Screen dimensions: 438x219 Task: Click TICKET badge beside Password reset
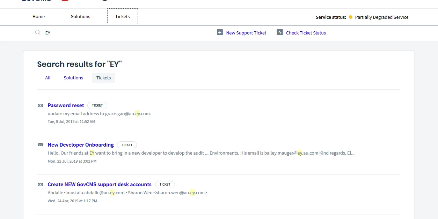point(97,105)
